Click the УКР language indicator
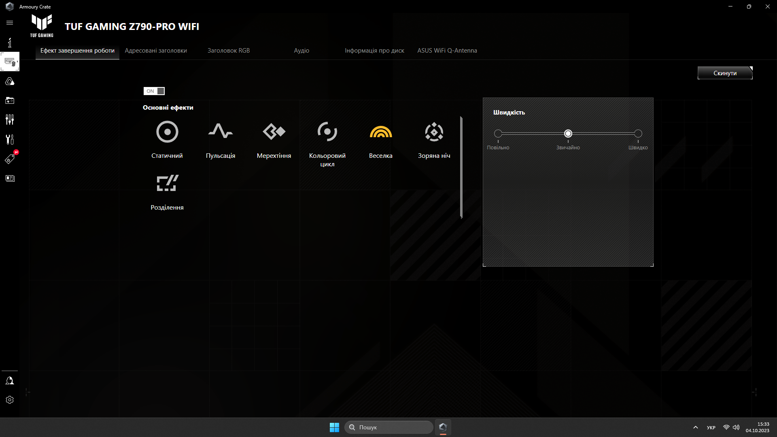This screenshot has height=437, width=777. 711,427
